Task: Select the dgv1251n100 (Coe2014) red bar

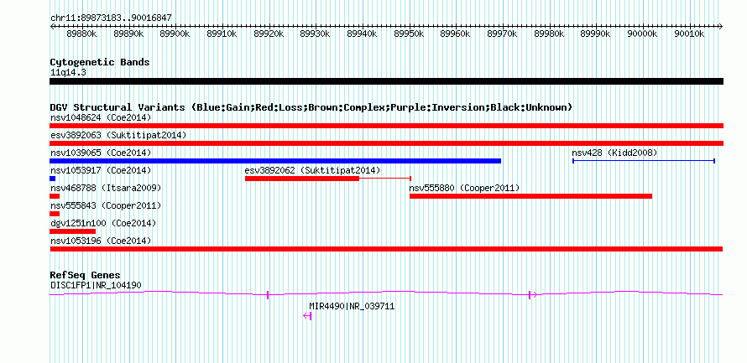Action: (x=72, y=231)
